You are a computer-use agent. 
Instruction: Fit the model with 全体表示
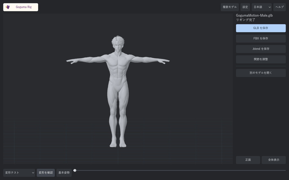point(274,160)
